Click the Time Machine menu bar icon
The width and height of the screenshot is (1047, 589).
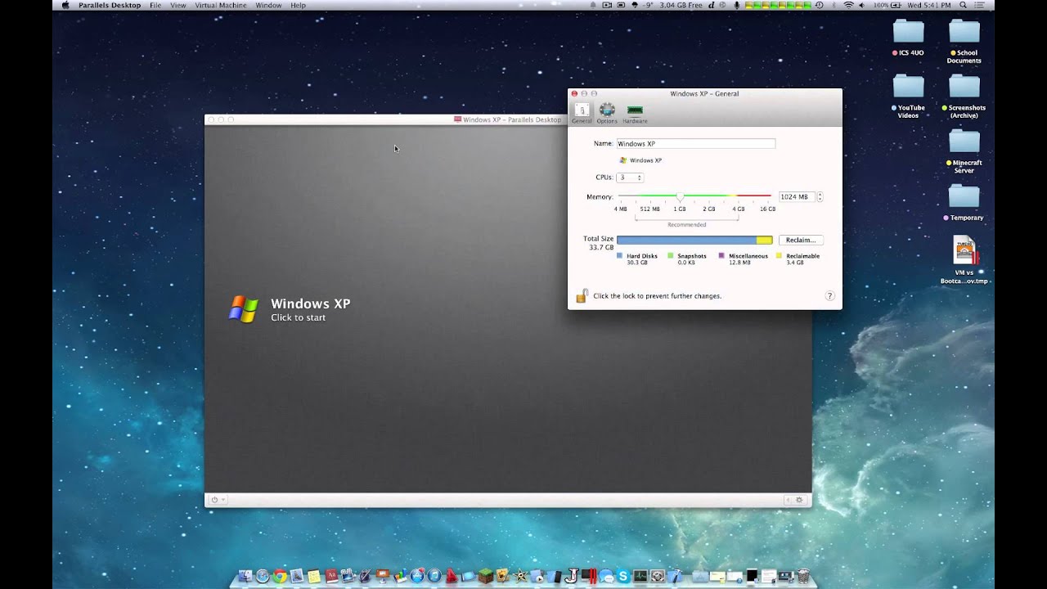tap(819, 5)
